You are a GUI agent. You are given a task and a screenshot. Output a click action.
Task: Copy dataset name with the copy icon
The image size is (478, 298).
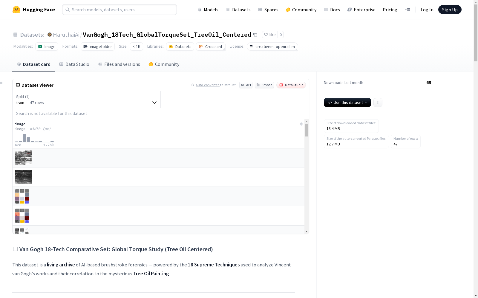[255, 35]
